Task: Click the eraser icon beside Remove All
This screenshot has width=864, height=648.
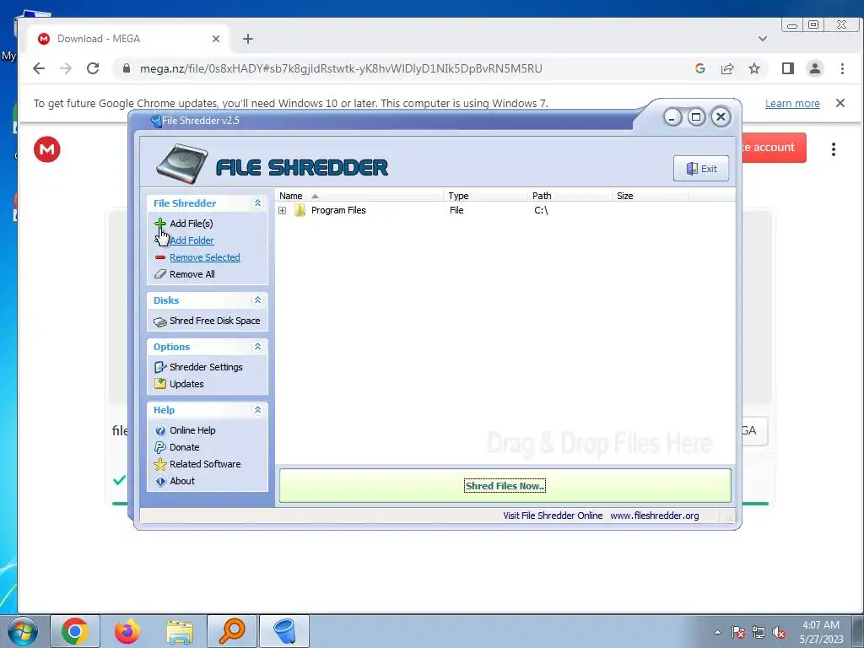Action: pyautogui.click(x=160, y=274)
